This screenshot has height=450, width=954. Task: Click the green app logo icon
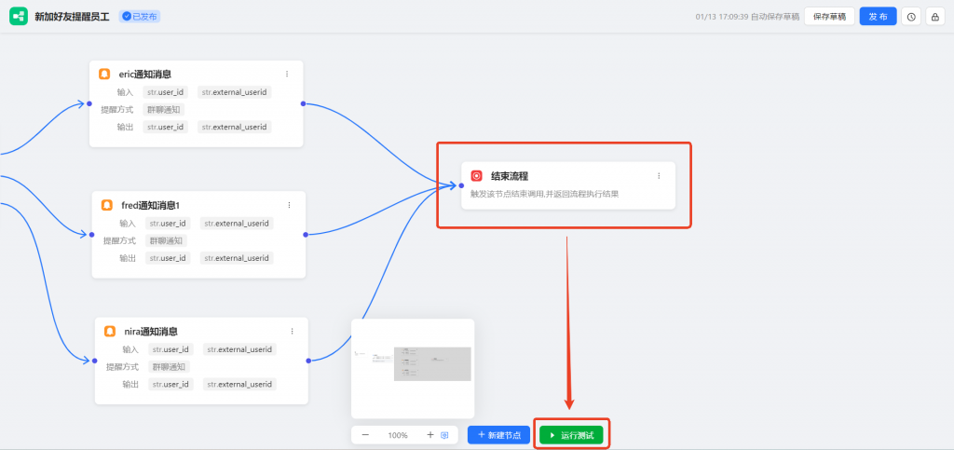[x=19, y=17]
